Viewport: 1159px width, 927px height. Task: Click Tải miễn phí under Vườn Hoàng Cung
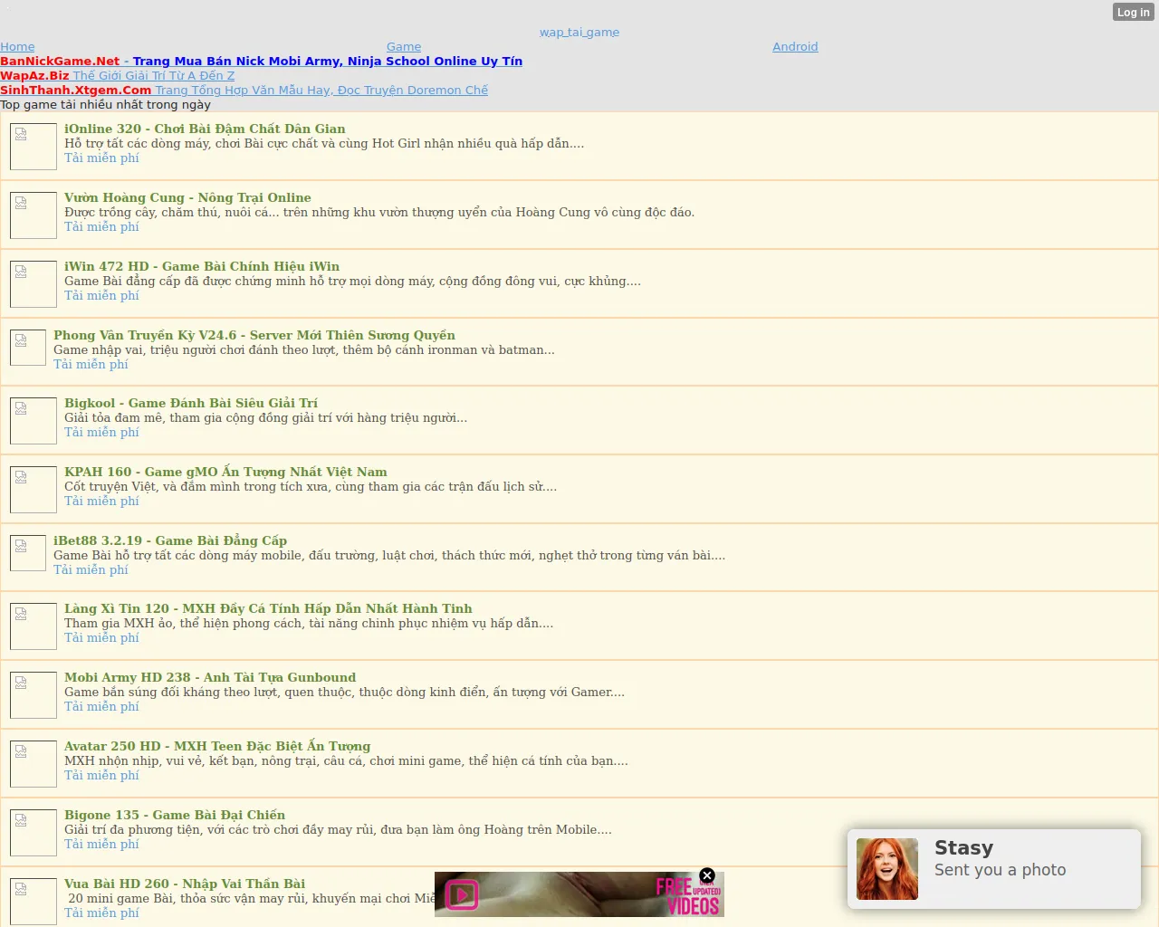coord(101,226)
